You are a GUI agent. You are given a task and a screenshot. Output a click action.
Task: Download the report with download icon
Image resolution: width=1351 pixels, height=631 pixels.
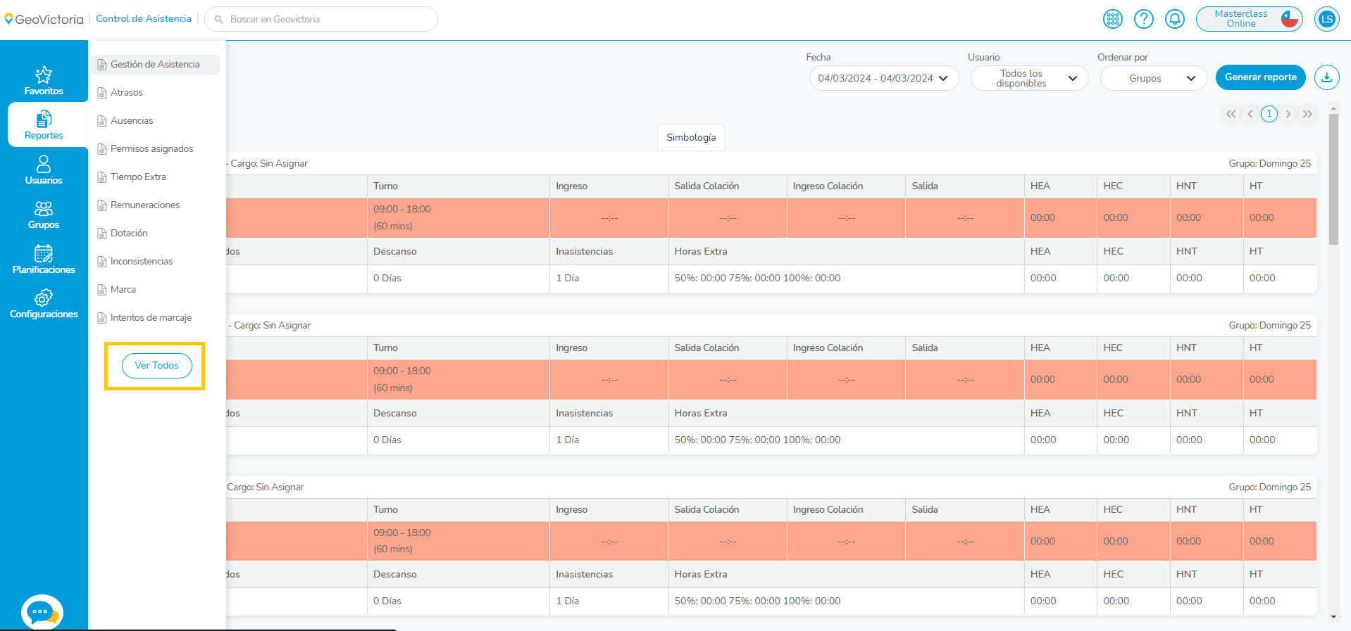coord(1326,77)
